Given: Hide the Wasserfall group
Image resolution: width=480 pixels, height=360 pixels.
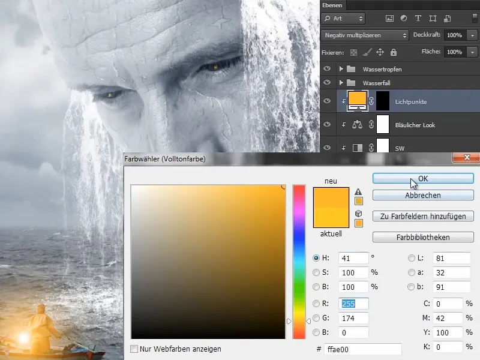Looking at the screenshot, I should [x=327, y=82].
